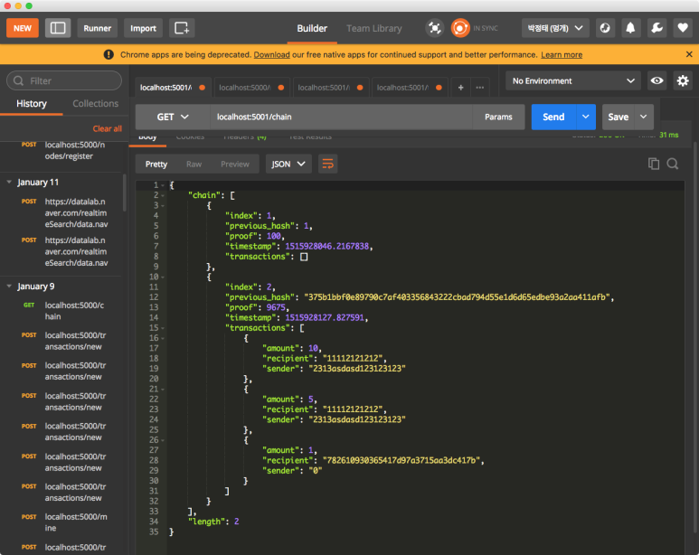The height and width of the screenshot is (555, 699).
Task: Click the blue Send button
Action: tap(553, 117)
